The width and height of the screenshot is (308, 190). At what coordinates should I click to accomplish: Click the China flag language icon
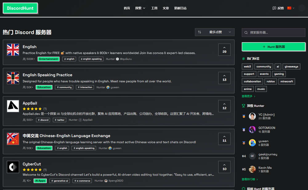(289, 8)
